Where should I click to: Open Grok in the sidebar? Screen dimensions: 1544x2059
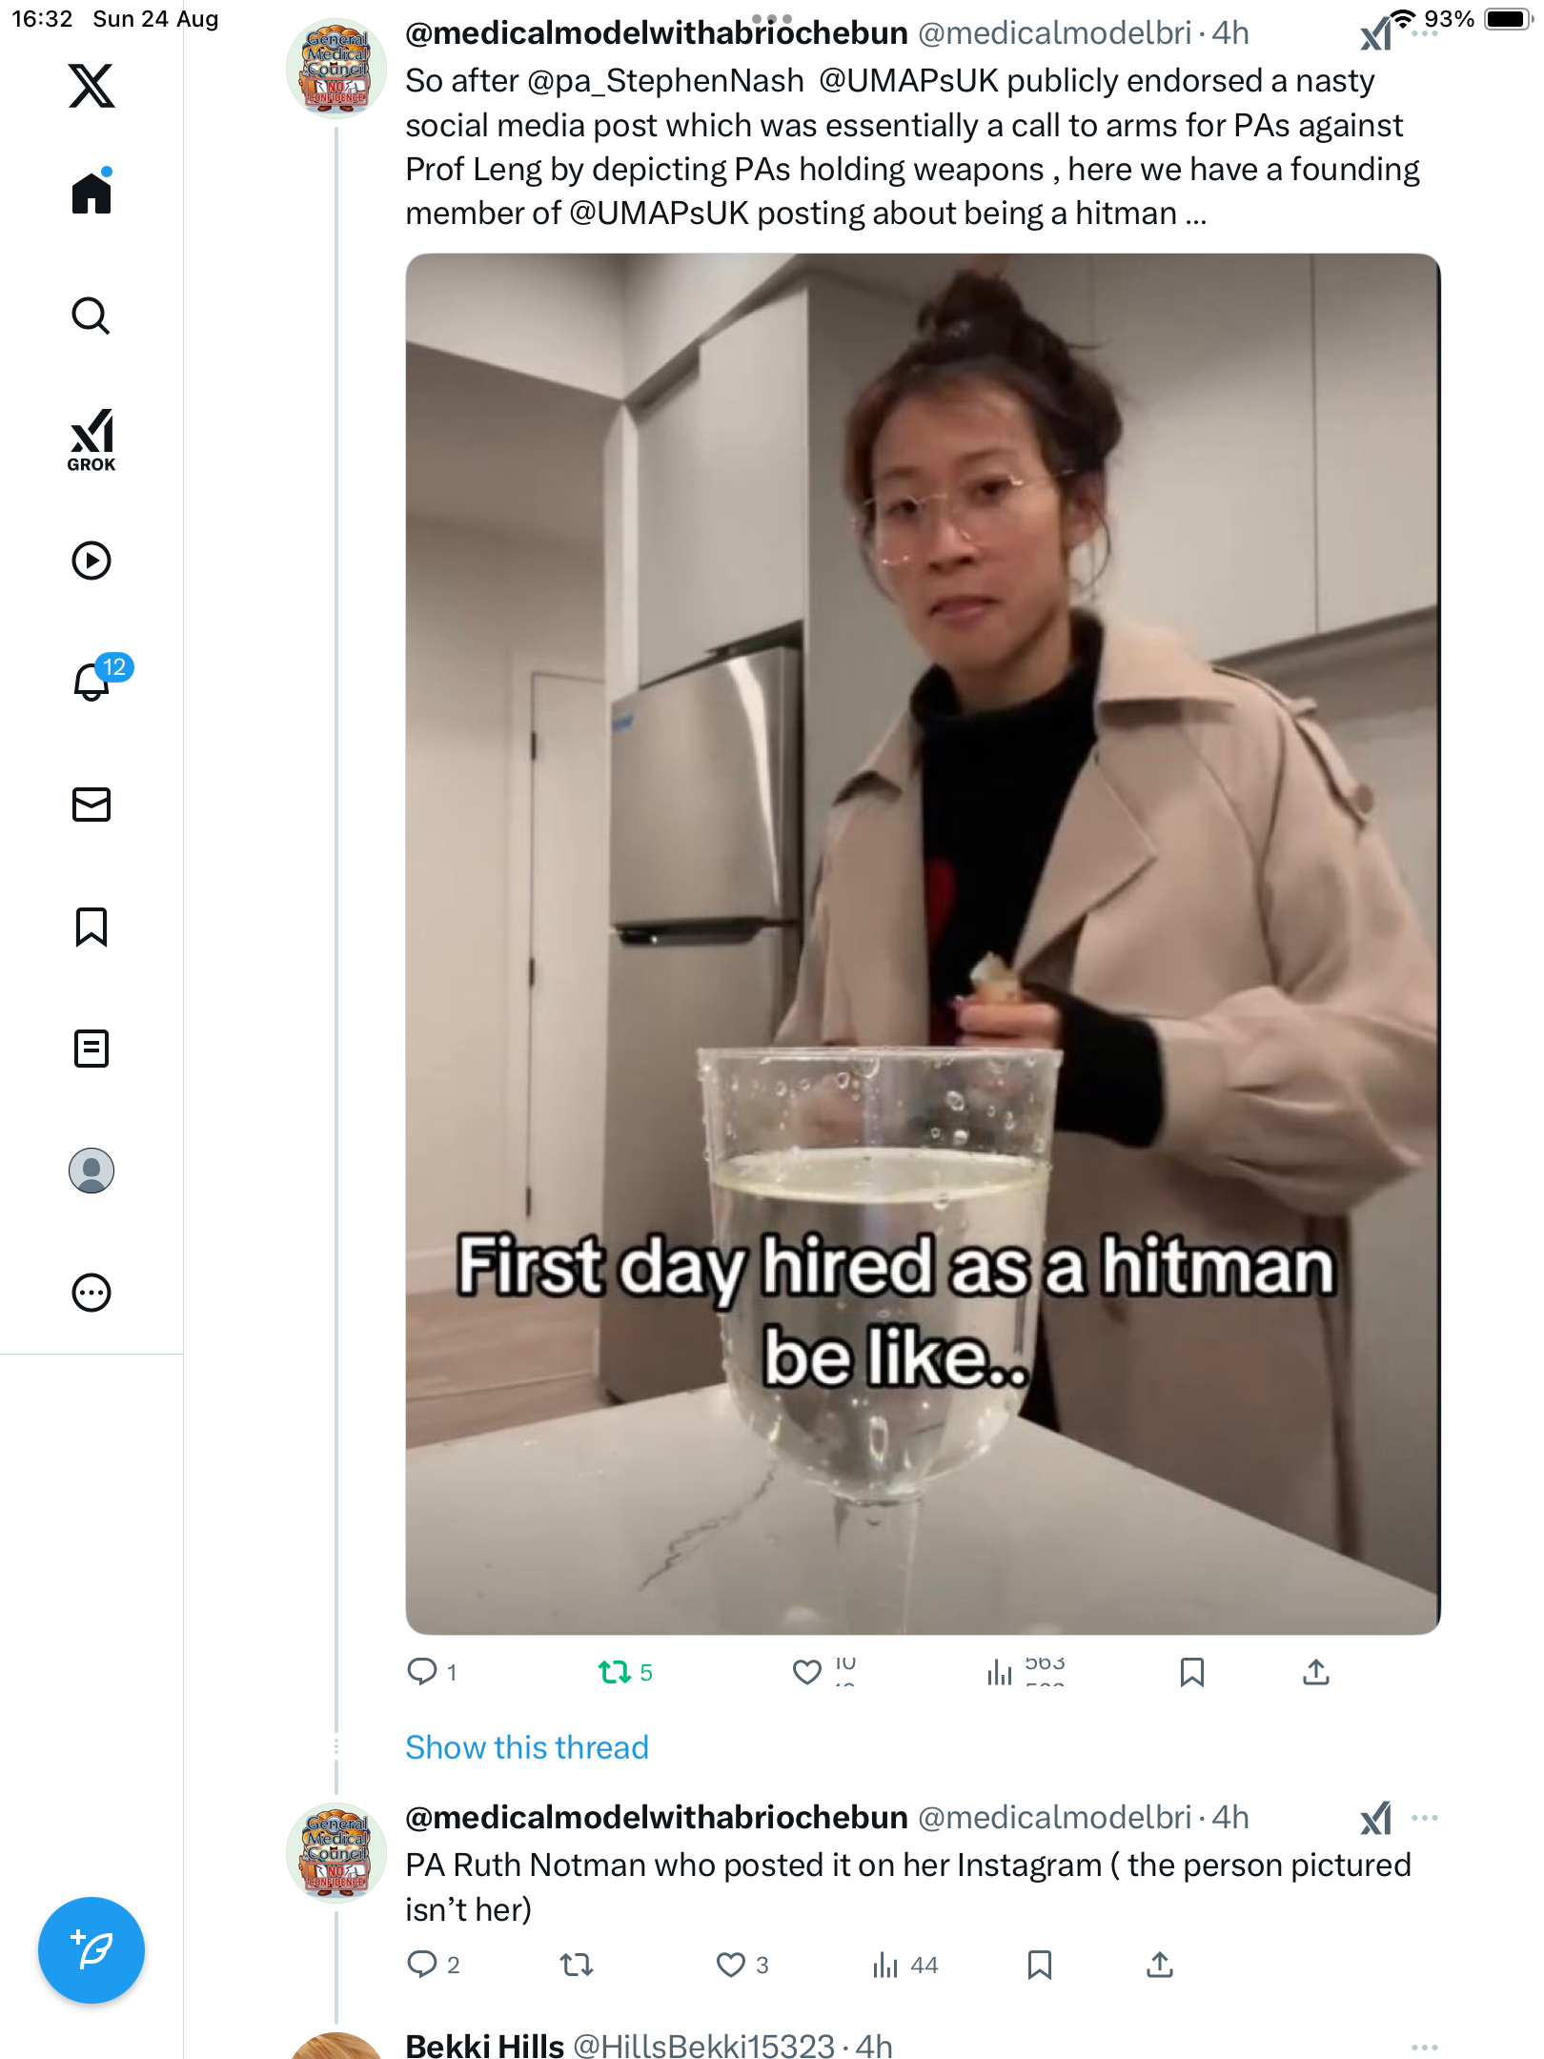tap(91, 439)
